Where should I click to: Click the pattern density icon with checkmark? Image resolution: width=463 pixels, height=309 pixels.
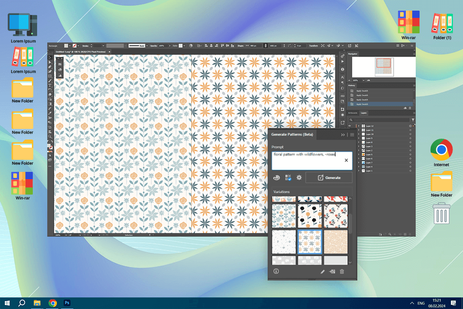(x=288, y=178)
